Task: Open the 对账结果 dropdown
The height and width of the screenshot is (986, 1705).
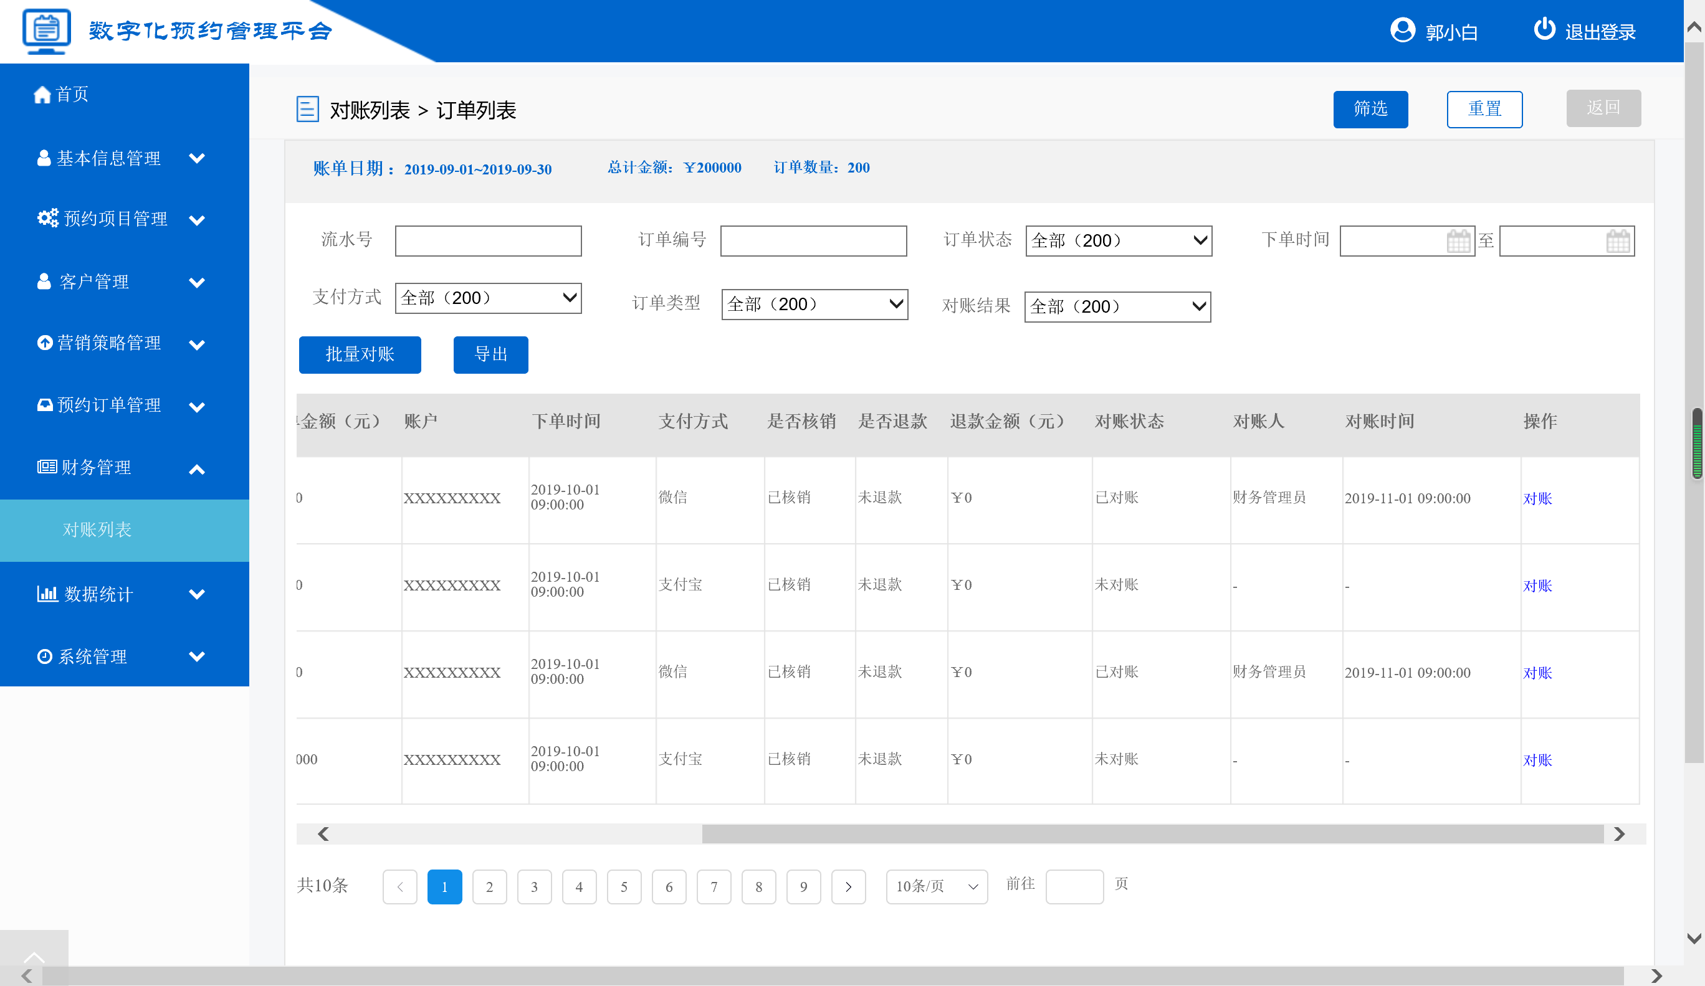Action: coord(1117,307)
